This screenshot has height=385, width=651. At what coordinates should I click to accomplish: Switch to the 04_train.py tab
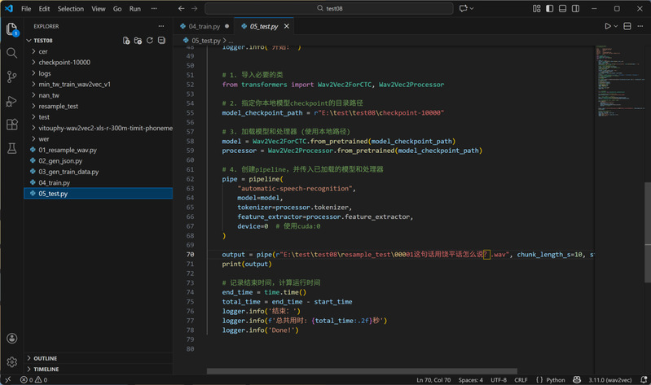[x=203, y=26]
